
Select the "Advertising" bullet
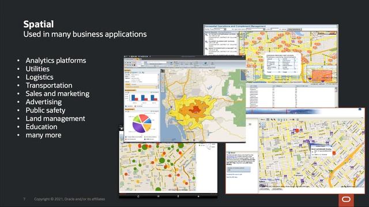tap(44, 102)
